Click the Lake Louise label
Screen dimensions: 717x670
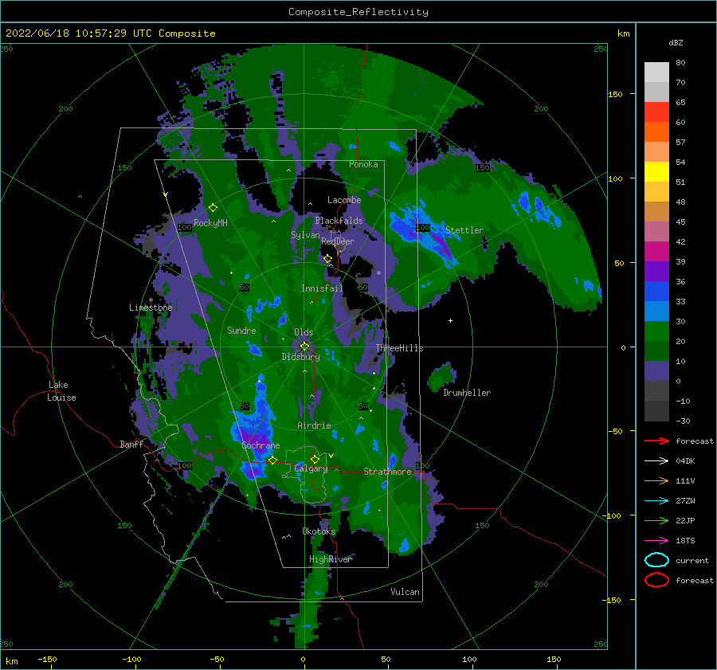[61, 391]
